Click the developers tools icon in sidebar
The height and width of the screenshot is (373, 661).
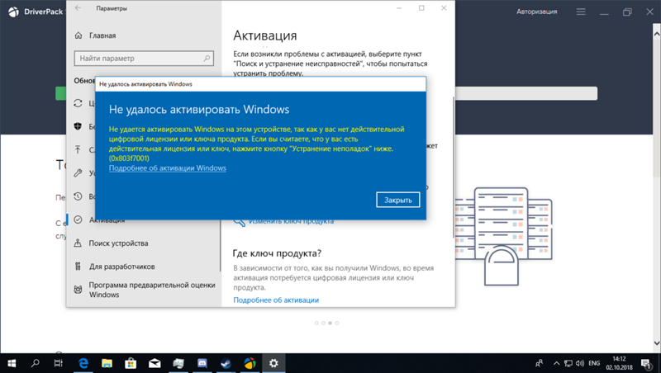pos(78,266)
